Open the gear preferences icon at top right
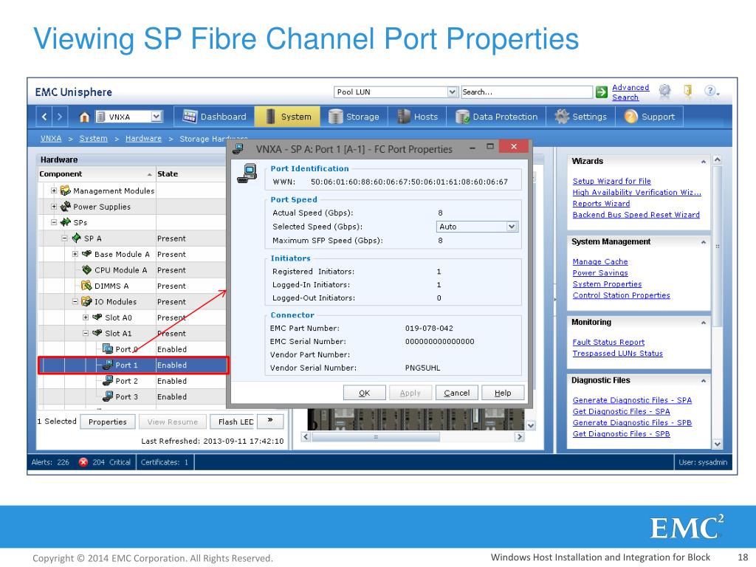 pos(664,91)
